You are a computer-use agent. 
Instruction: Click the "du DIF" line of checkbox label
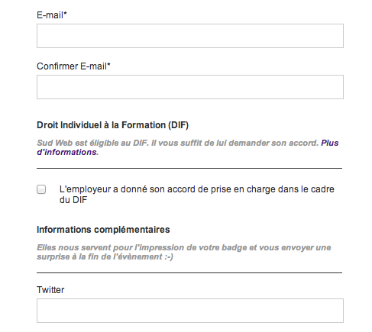[73, 200]
